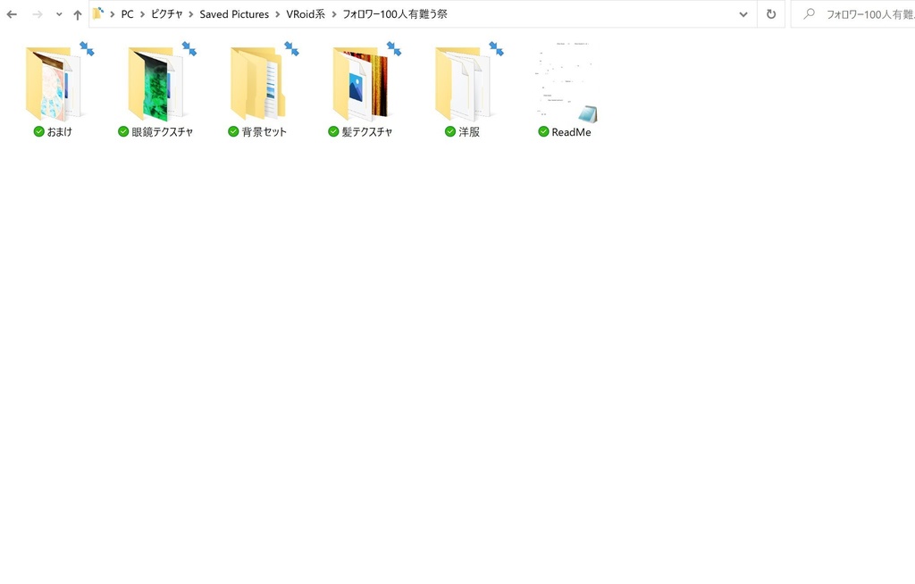The width and height of the screenshot is (915, 584).
Task: Click green sync checkmark beside 背景セット
Action: [233, 131]
